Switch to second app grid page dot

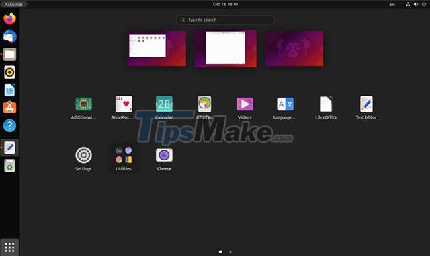pyautogui.click(x=230, y=251)
